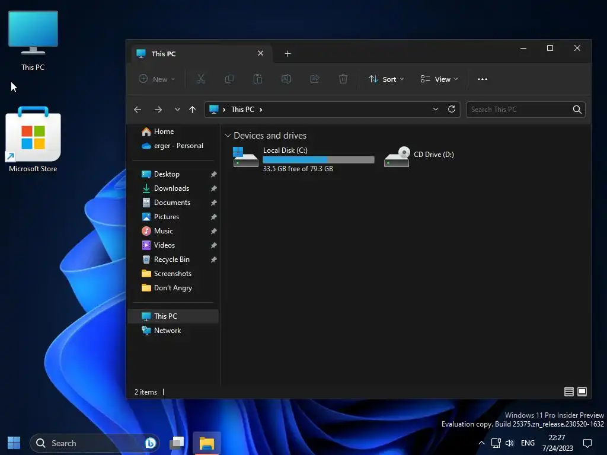Click chevron after This PC in address bar
This screenshot has width=607, height=455.
[261, 110]
